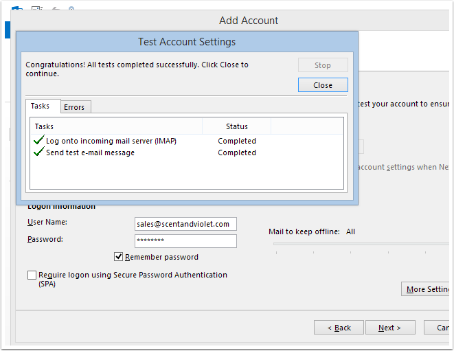The height and width of the screenshot is (351, 454).
Task: Click the Password input field
Action: 185,241
